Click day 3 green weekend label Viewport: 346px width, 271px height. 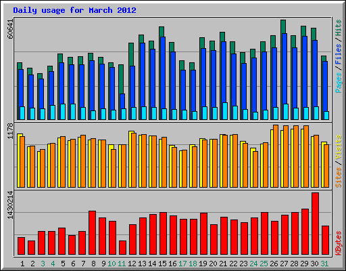(43, 264)
